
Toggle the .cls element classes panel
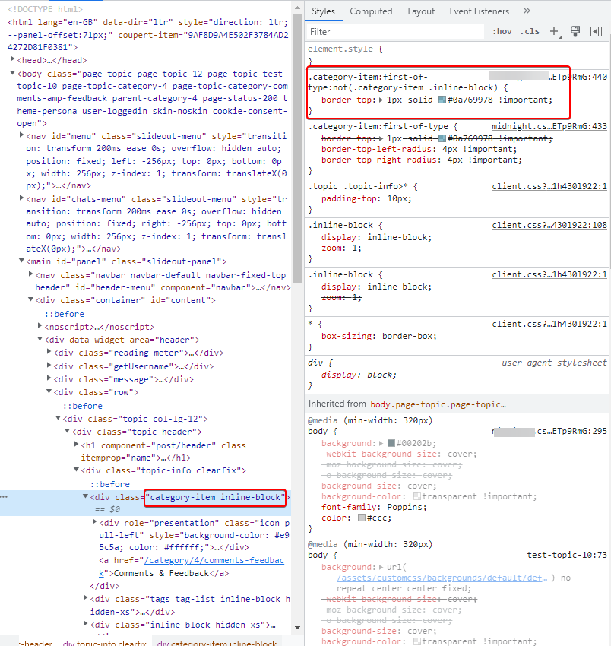pyautogui.click(x=530, y=31)
